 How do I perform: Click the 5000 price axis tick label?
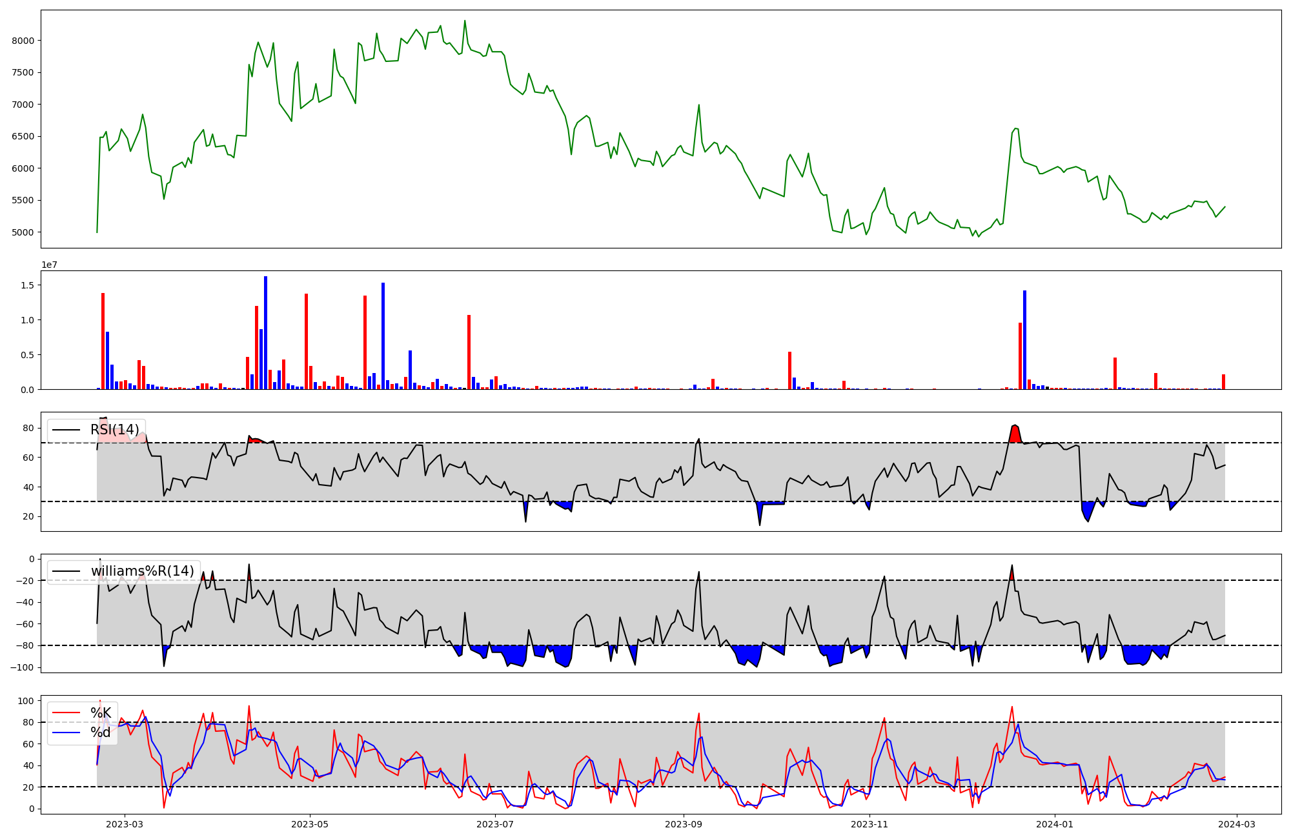pyautogui.click(x=23, y=232)
